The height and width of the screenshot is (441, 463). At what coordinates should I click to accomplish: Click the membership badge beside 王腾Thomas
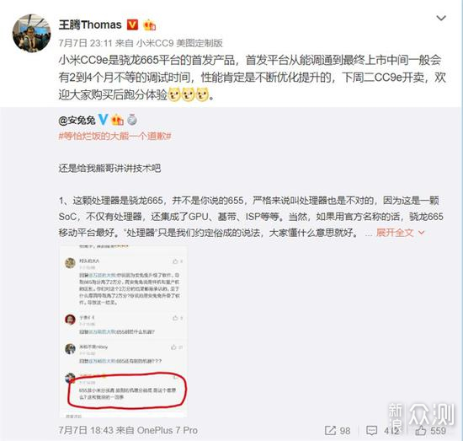(150, 25)
